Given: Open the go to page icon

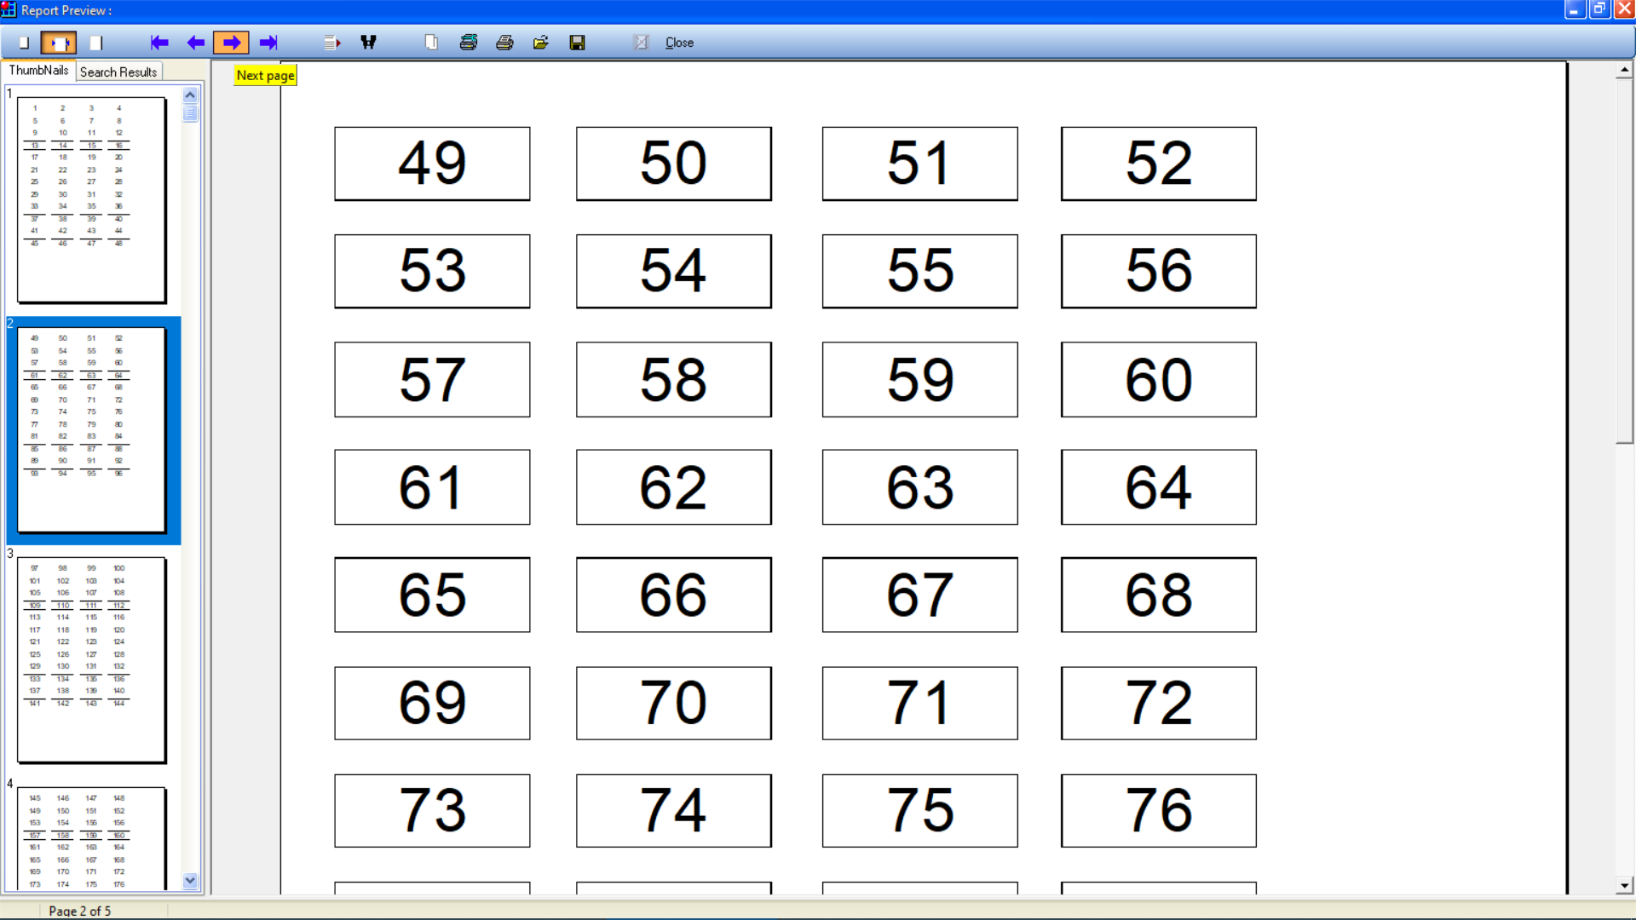Looking at the screenshot, I should point(332,43).
